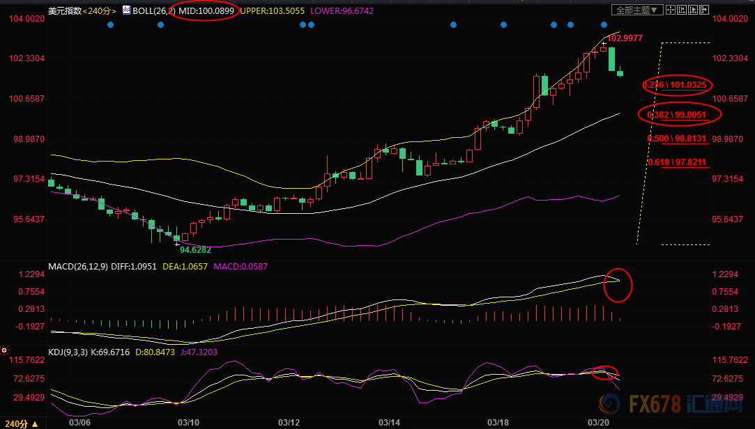Viewport: 755px width, 429px height.
Task: Click the 美元指数 symbol name
Action: 63,10
